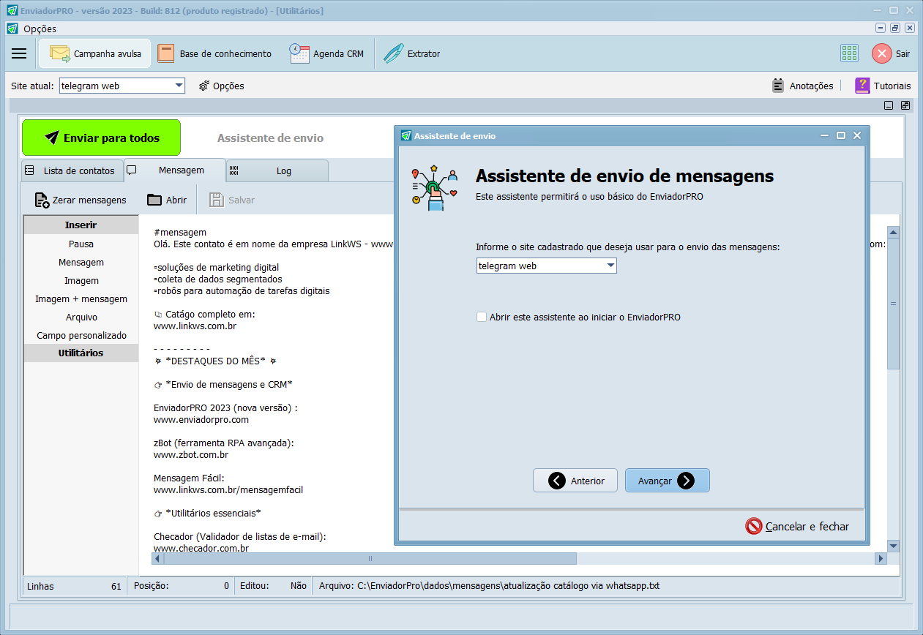
Task: Minimize the Assistente de envio dialog
Action: (825, 135)
